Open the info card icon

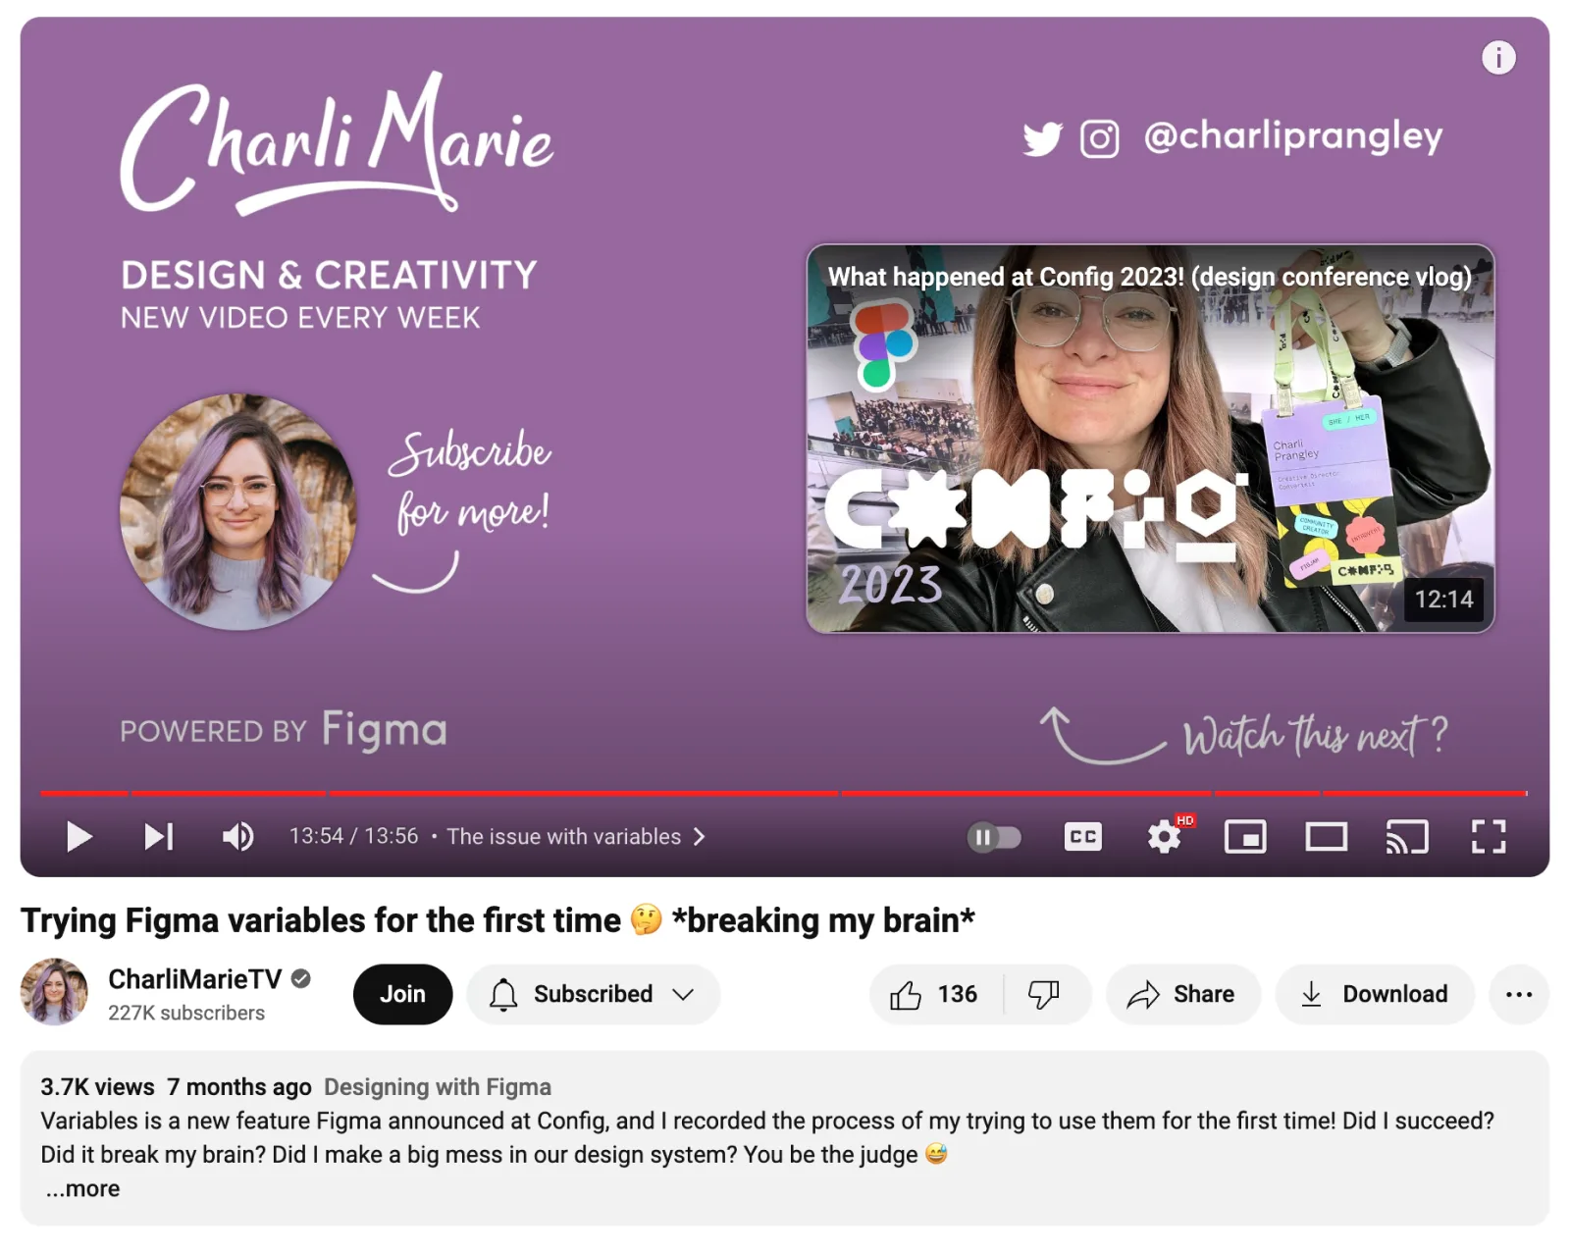pyautogui.click(x=1497, y=58)
